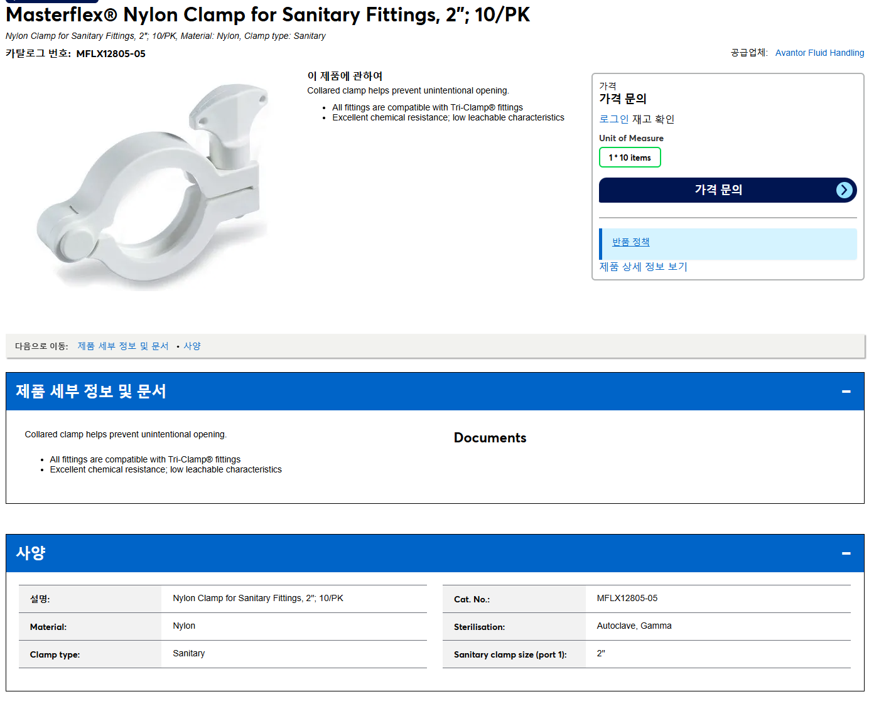
Task: Click the Masterflex Nylon Clamp product title
Action: point(267,14)
